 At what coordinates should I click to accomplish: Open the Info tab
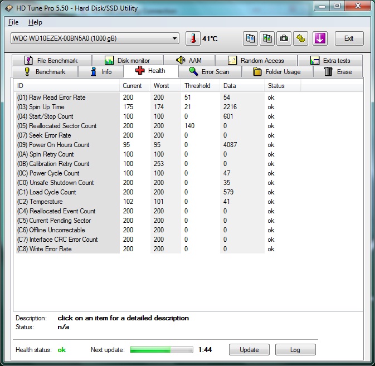(x=101, y=71)
